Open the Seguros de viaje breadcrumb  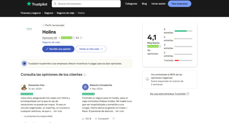pyautogui.click(x=65, y=13)
